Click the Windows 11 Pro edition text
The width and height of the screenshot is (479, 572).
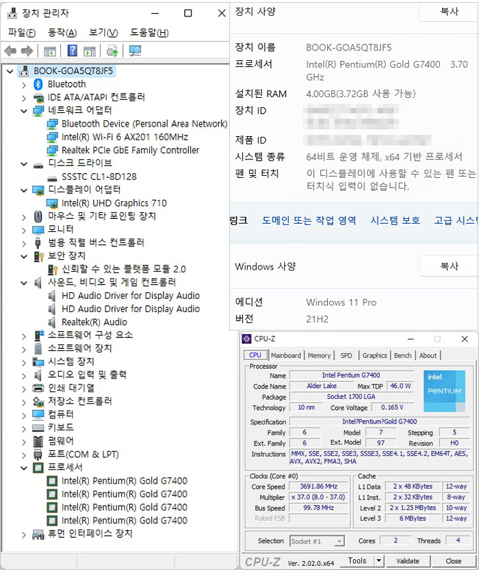coord(341,303)
